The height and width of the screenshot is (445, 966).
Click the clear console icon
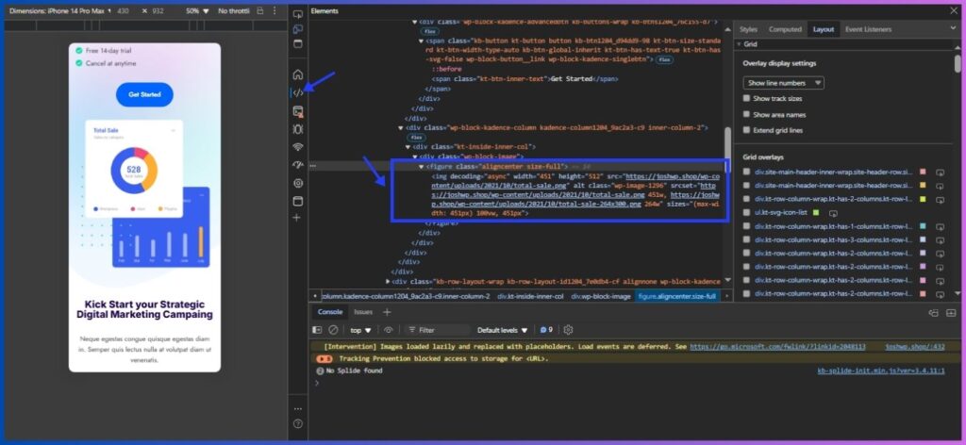tap(333, 330)
